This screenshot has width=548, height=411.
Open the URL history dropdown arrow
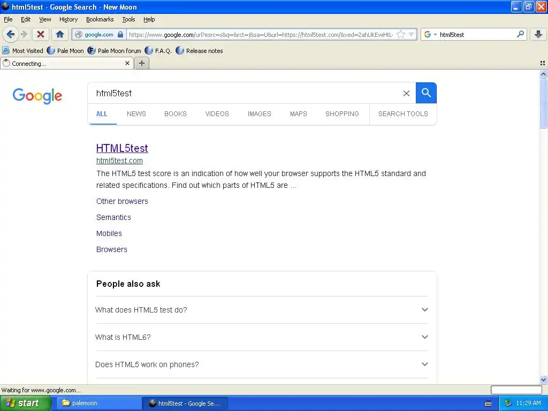(x=412, y=34)
